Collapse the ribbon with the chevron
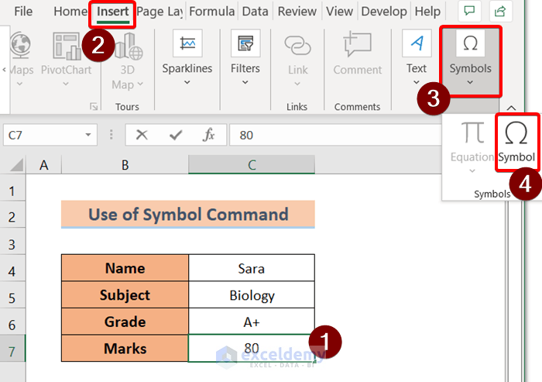The width and height of the screenshot is (542, 382). click(x=511, y=108)
